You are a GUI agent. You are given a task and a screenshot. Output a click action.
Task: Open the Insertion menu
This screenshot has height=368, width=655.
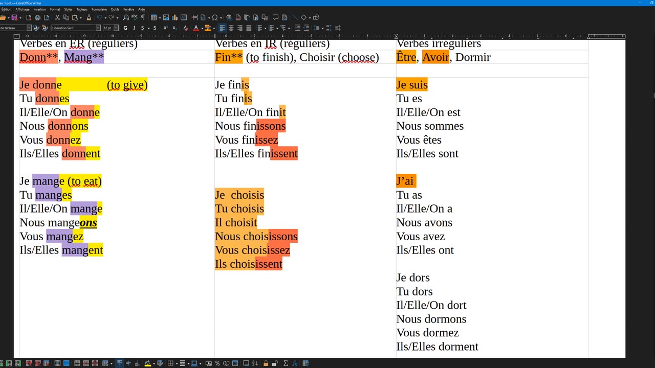click(39, 9)
